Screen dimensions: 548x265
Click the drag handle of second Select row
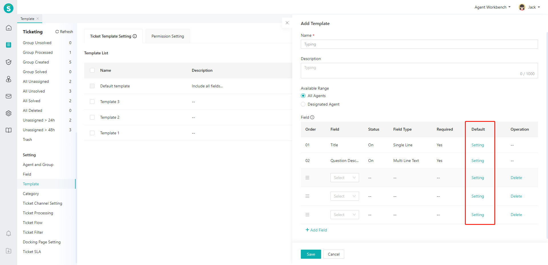(307, 196)
